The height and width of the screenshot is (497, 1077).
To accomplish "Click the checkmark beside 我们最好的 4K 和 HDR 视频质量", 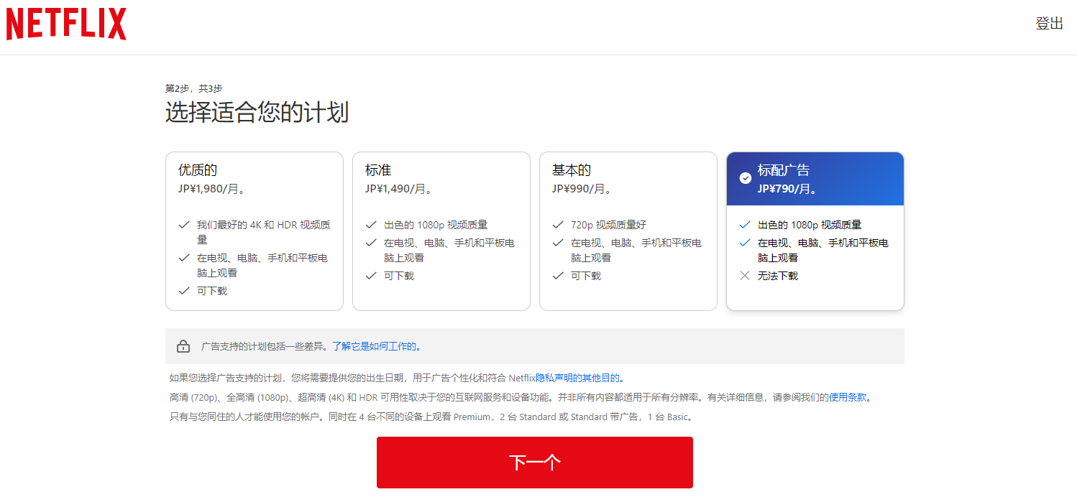I will 184,225.
